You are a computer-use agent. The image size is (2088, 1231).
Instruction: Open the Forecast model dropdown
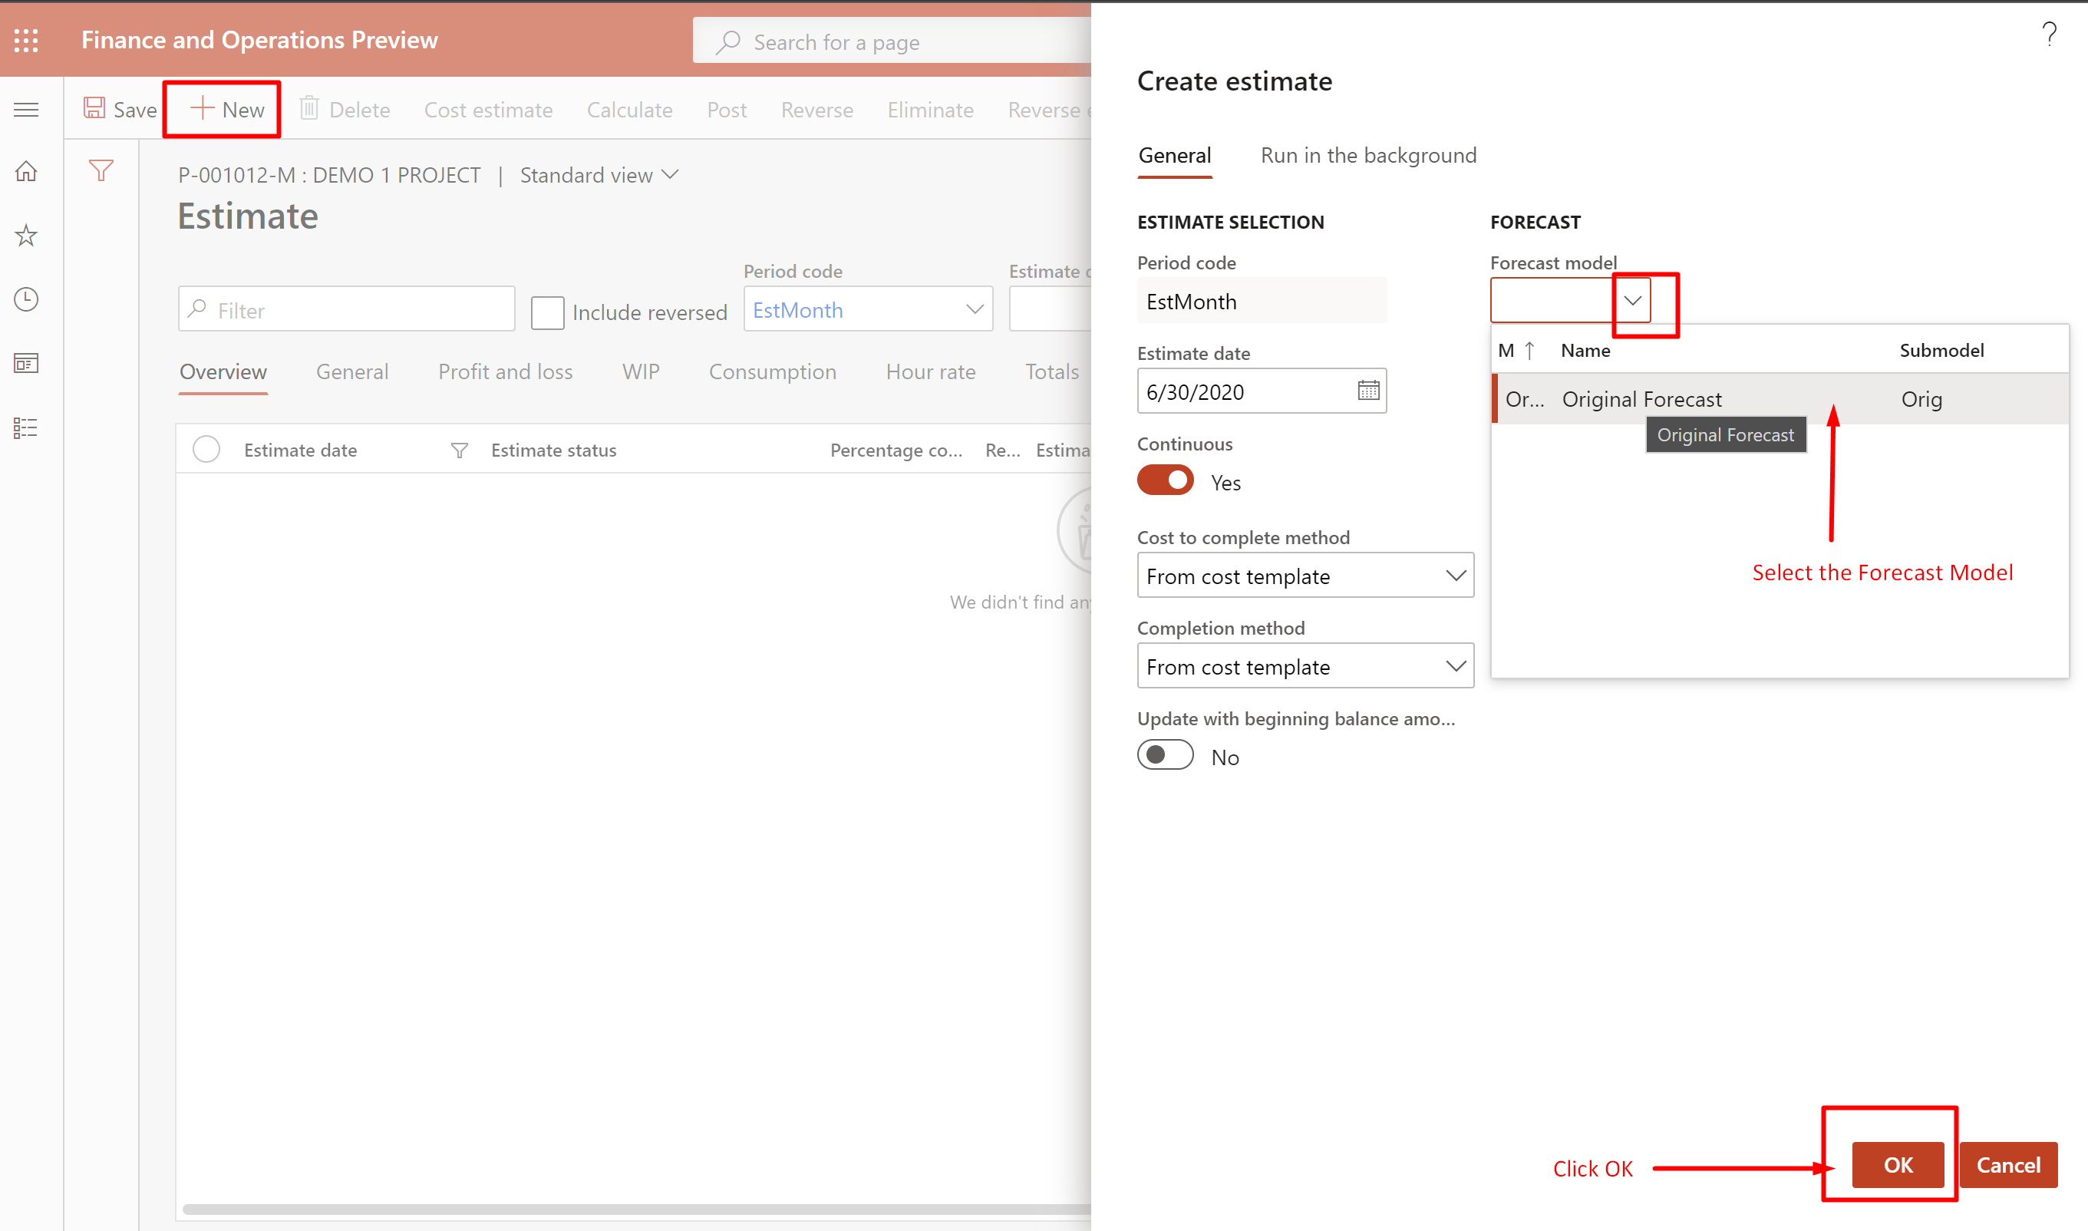click(1632, 299)
